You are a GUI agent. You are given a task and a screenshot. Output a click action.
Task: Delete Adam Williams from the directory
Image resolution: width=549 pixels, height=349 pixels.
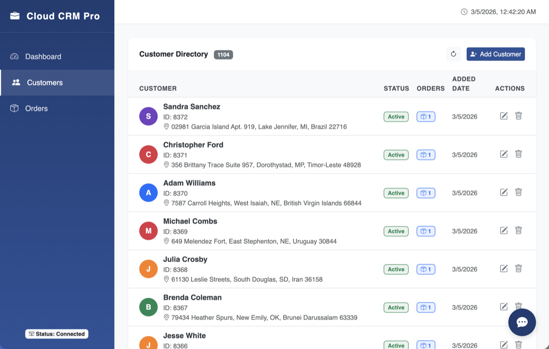518,192
